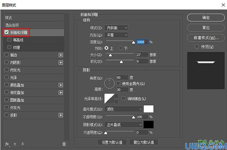This screenshot has width=227, height=150.
Task: Open the 光泽等高线 contour picker arrow
Action: (x=116, y=99)
